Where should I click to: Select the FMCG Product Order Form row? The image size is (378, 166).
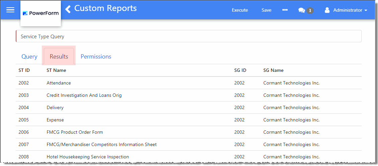coord(75,132)
